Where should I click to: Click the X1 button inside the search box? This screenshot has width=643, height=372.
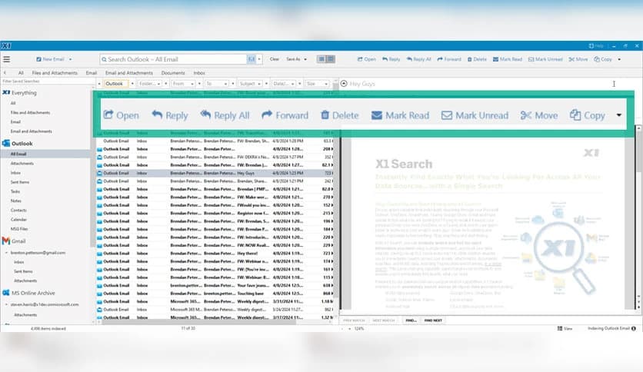[252, 59]
